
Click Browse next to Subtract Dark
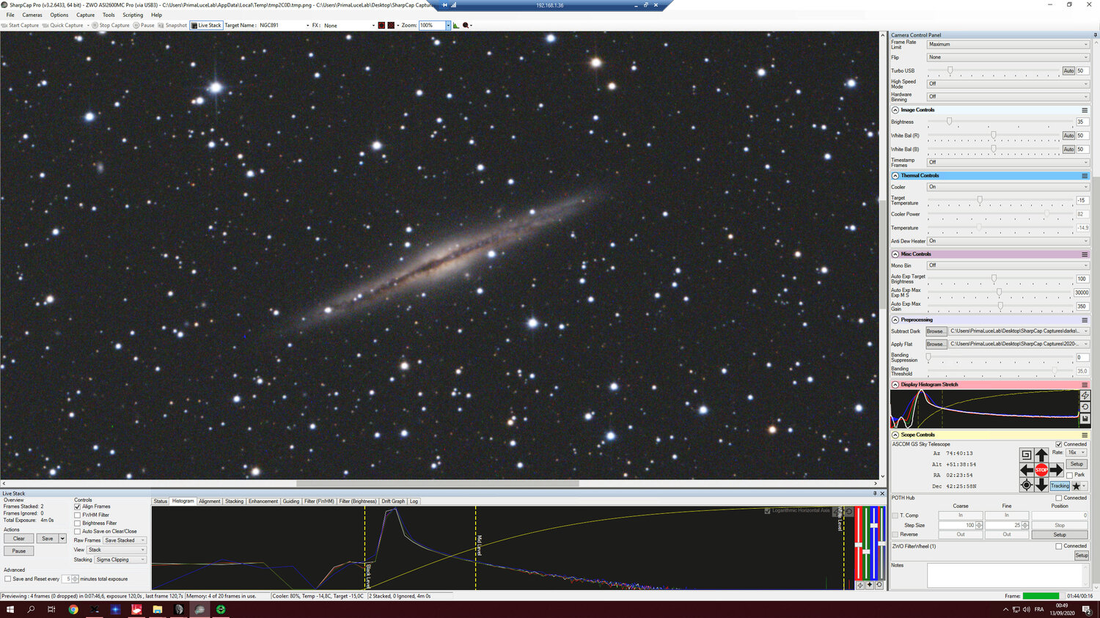pos(936,331)
